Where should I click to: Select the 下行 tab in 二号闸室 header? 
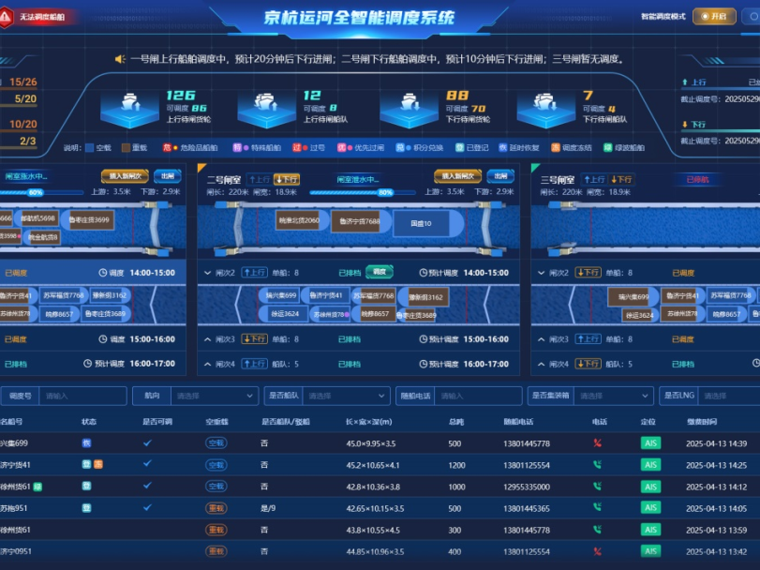[287, 179]
